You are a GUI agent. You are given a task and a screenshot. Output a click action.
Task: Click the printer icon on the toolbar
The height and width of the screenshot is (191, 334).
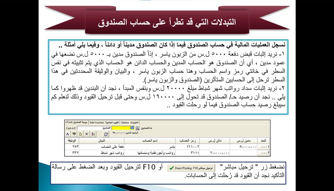click(x=73, y=134)
